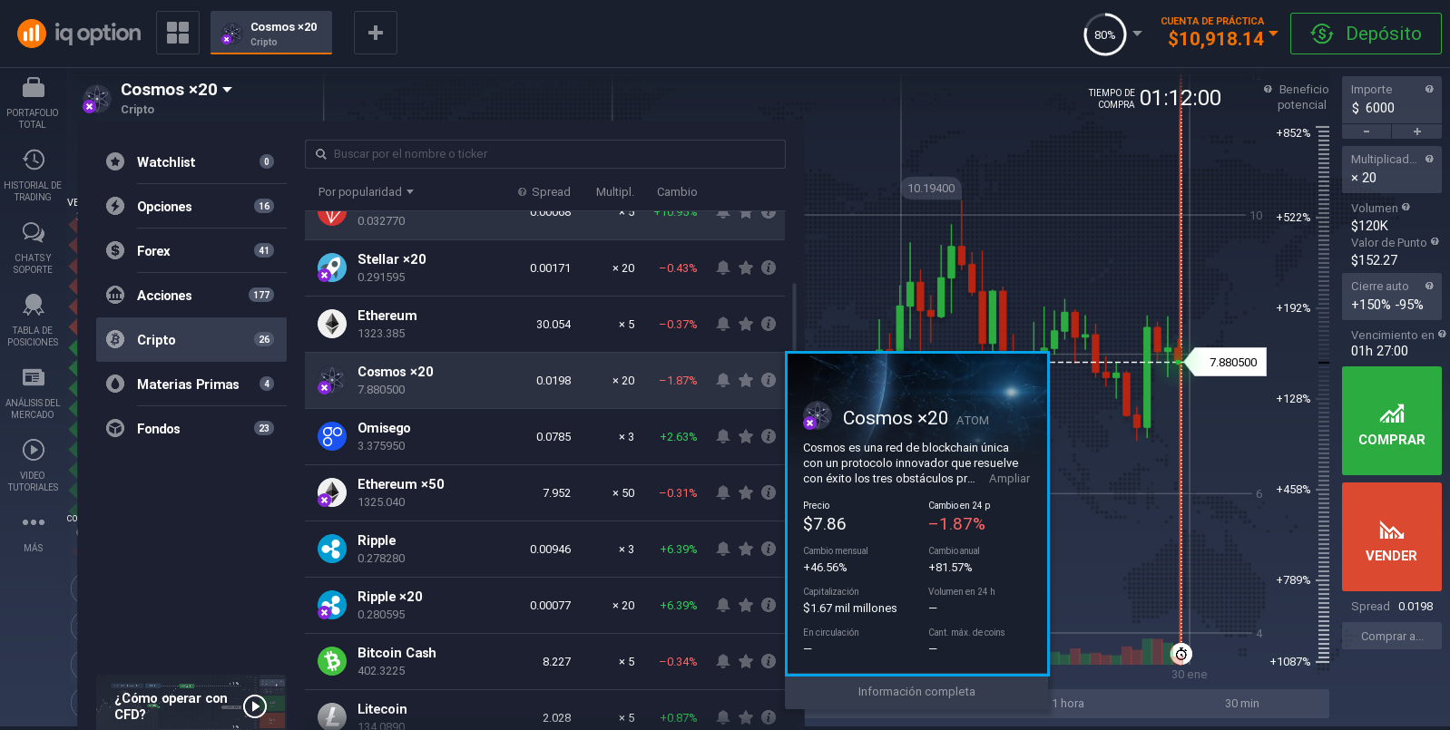Set a bell alert for Omisego
1450x730 pixels.
click(723, 436)
